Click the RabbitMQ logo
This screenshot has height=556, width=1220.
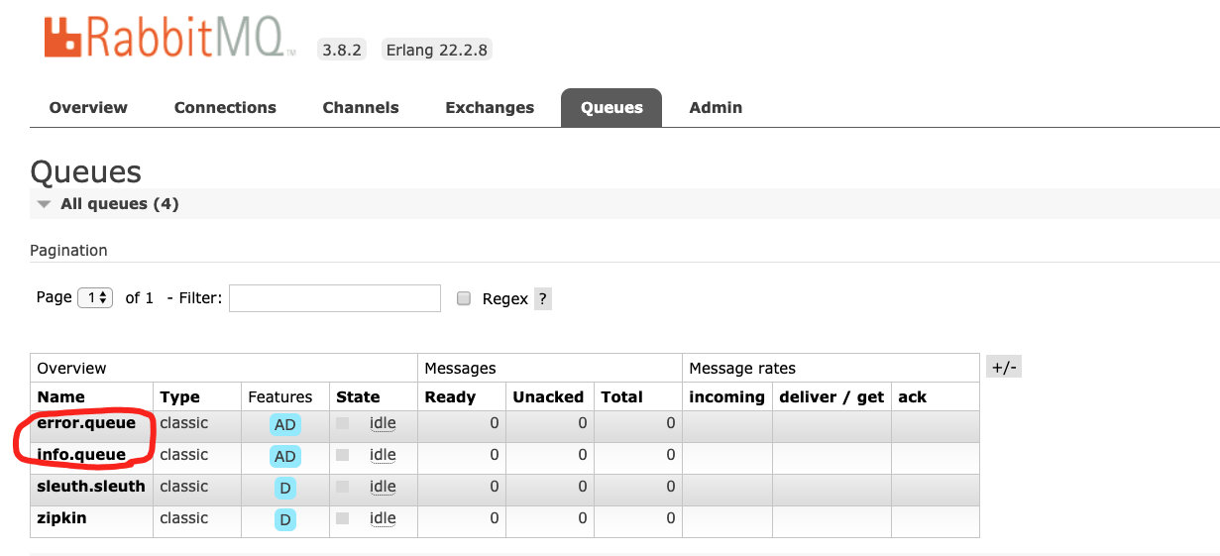(x=169, y=39)
